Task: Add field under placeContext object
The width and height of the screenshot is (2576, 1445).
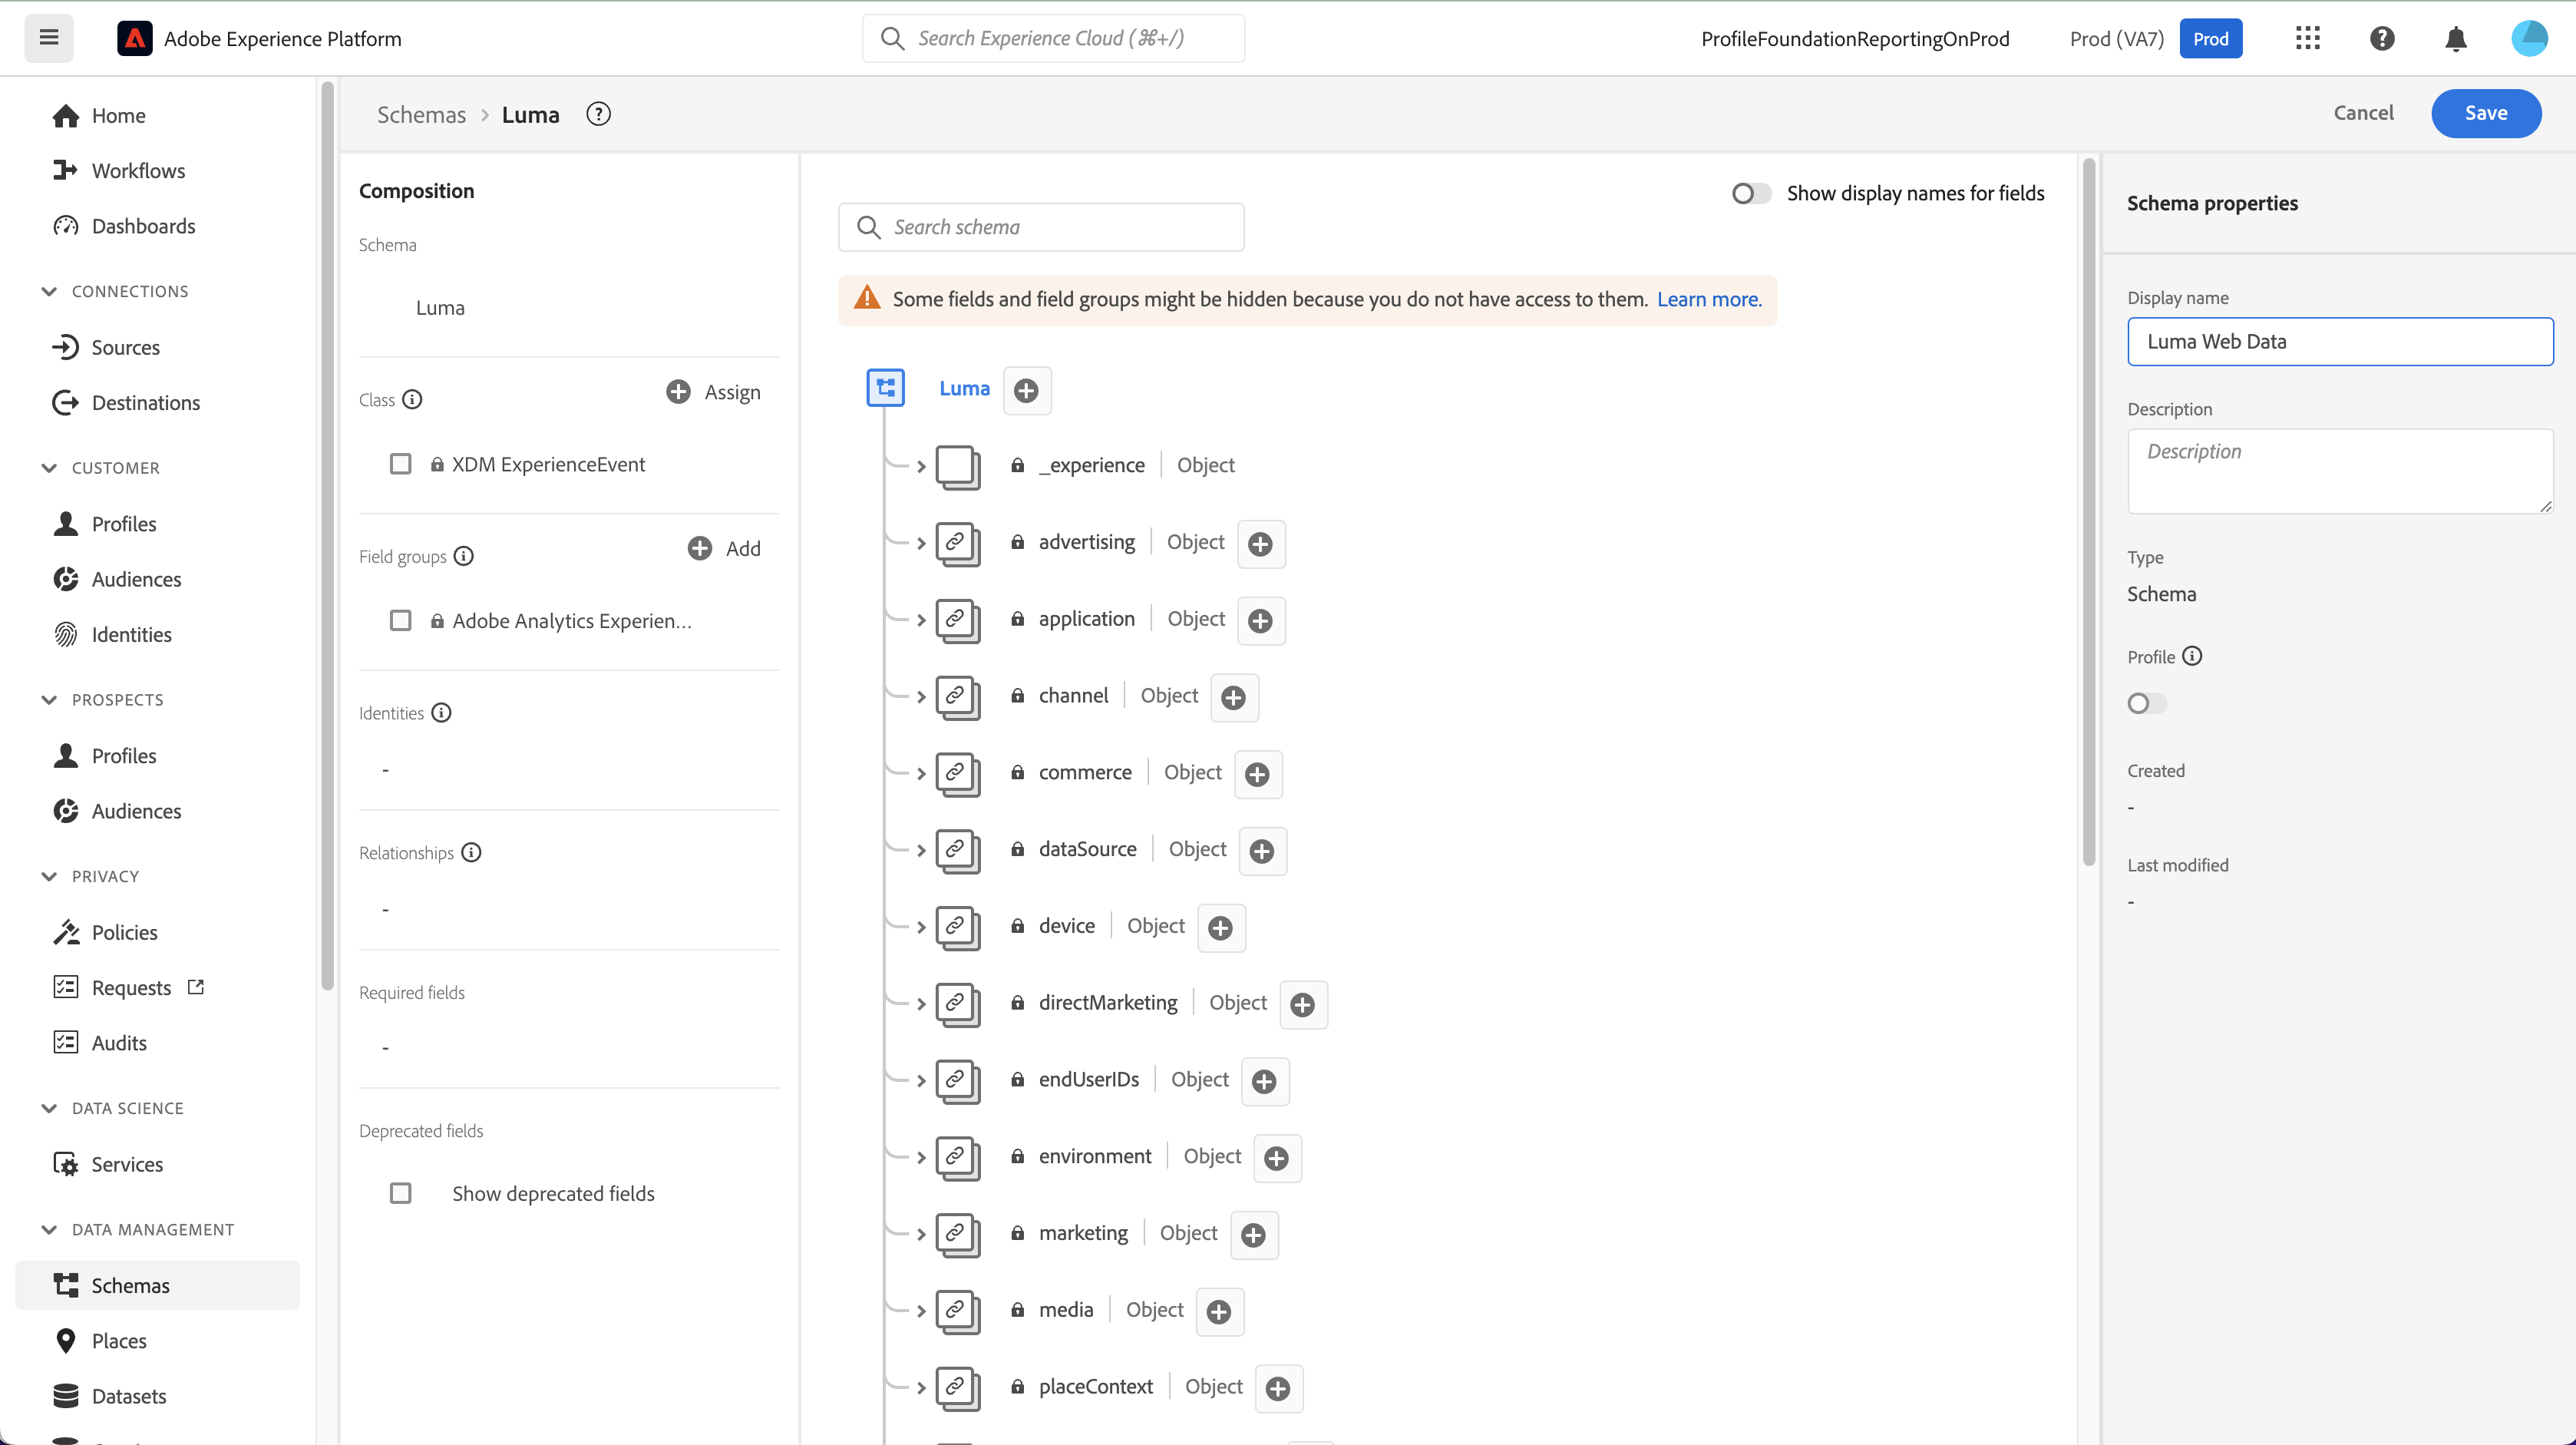Action: [1279, 1389]
